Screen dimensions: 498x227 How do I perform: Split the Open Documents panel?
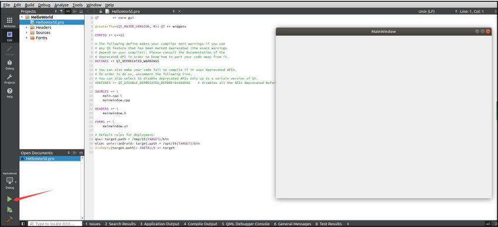click(x=75, y=153)
